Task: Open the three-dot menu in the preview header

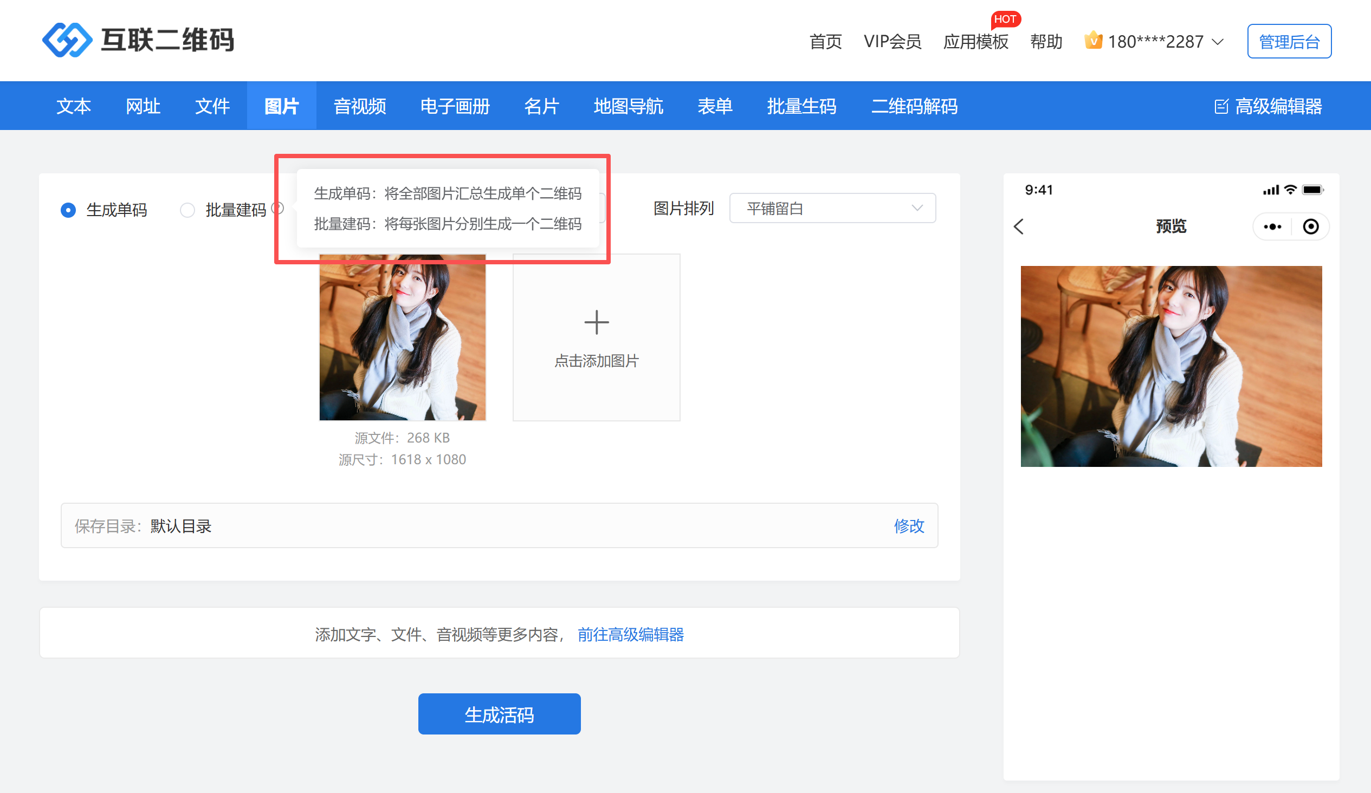Action: click(1272, 227)
